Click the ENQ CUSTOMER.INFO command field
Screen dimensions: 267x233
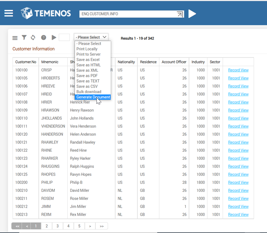click(127, 14)
